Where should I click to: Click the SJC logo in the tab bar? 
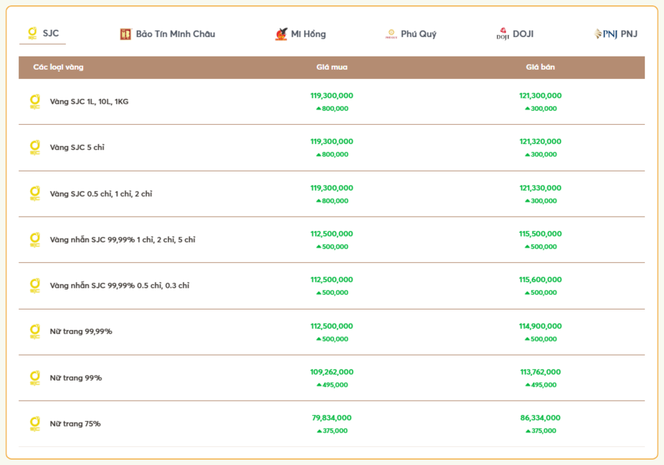pos(31,33)
